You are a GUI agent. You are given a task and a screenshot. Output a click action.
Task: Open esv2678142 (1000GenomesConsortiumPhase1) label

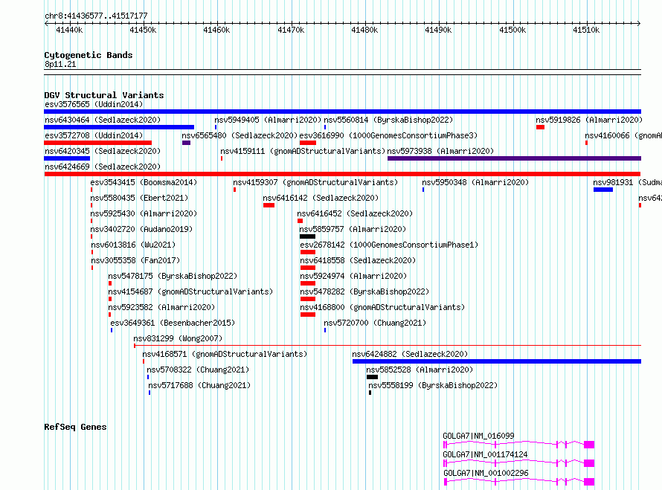click(389, 245)
